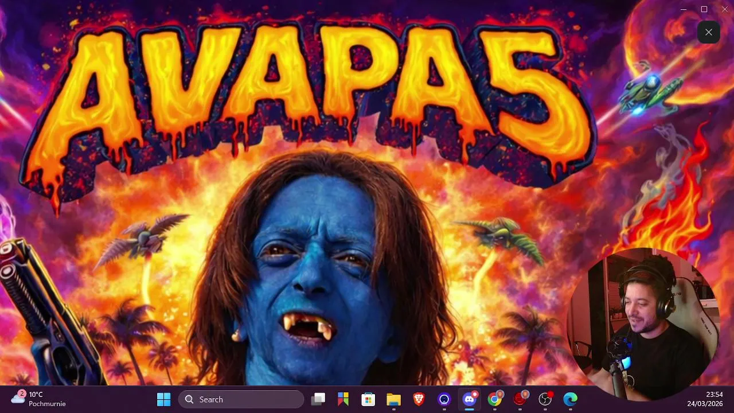Open the purple circular app on taskbar
The height and width of the screenshot is (413, 734).
[x=444, y=399]
